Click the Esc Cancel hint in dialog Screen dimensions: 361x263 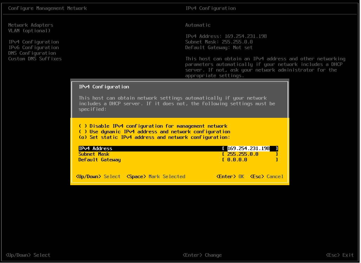(267, 176)
